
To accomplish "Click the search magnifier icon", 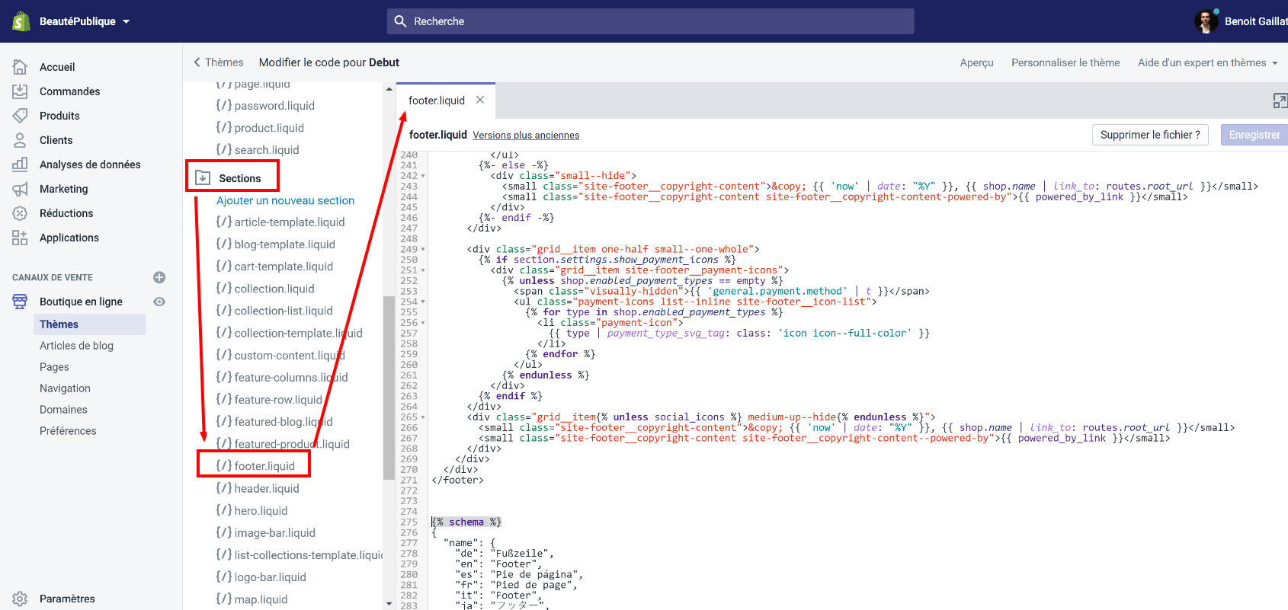I will point(400,21).
